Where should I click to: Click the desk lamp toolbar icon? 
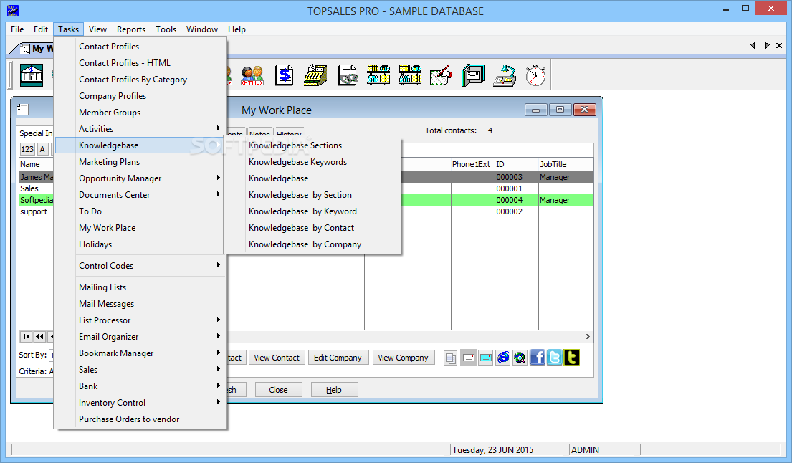point(505,75)
